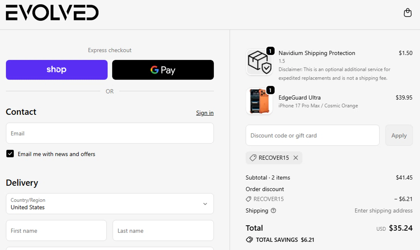
Task: Click the Delivery section heading
Action: [x=22, y=183]
